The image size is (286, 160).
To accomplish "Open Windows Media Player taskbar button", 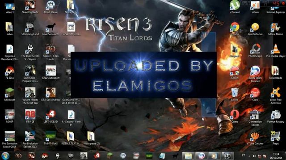I will [x=214, y=156].
